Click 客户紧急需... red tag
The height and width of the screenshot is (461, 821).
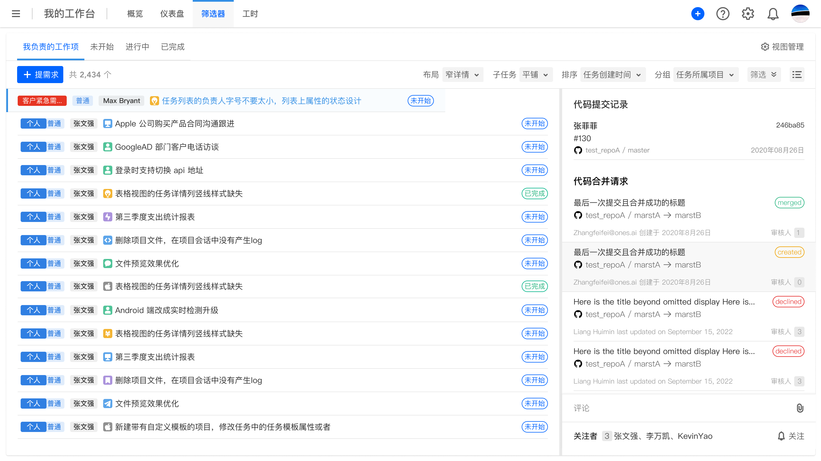[x=42, y=101]
